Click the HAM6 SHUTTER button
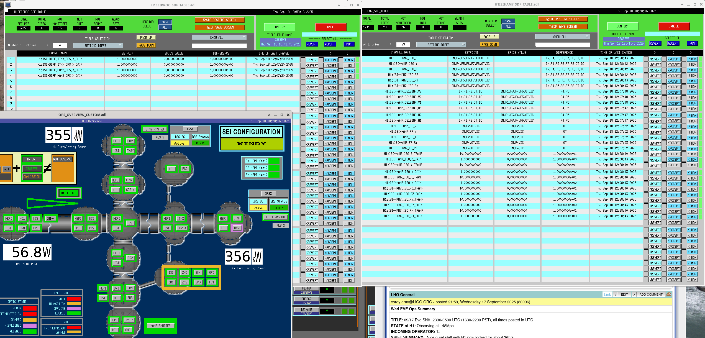 (160, 326)
